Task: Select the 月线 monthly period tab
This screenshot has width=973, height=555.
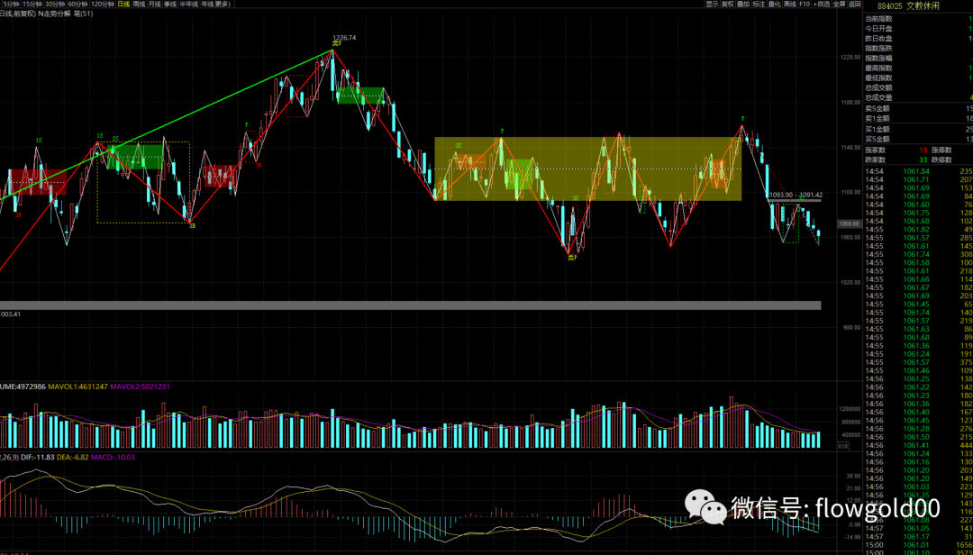Action: click(x=154, y=4)
